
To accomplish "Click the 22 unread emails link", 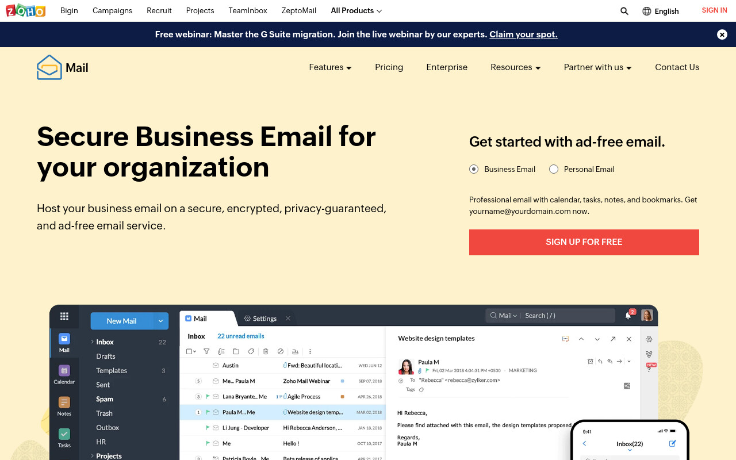I will tap(241, 336).
